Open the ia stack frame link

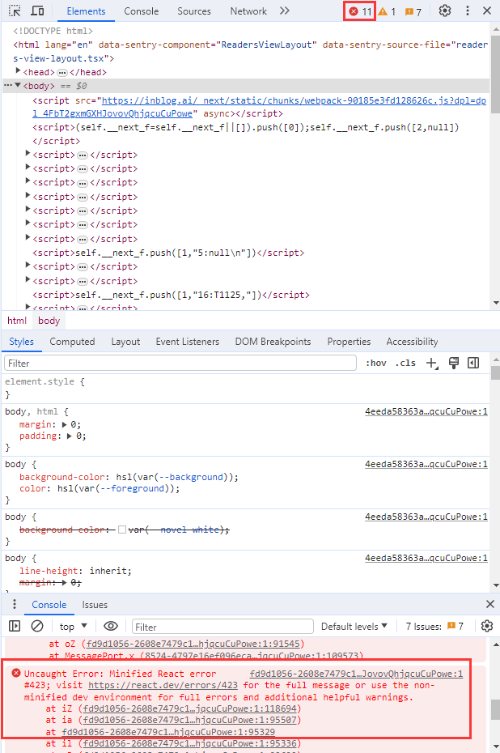point(192,720)
